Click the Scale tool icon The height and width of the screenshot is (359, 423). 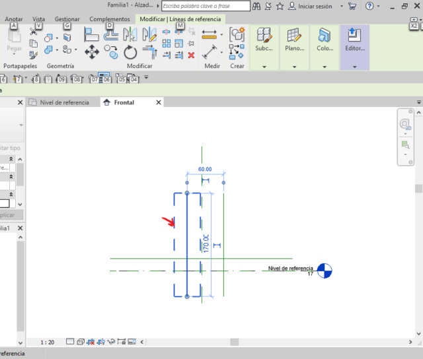tap(179, 44)
